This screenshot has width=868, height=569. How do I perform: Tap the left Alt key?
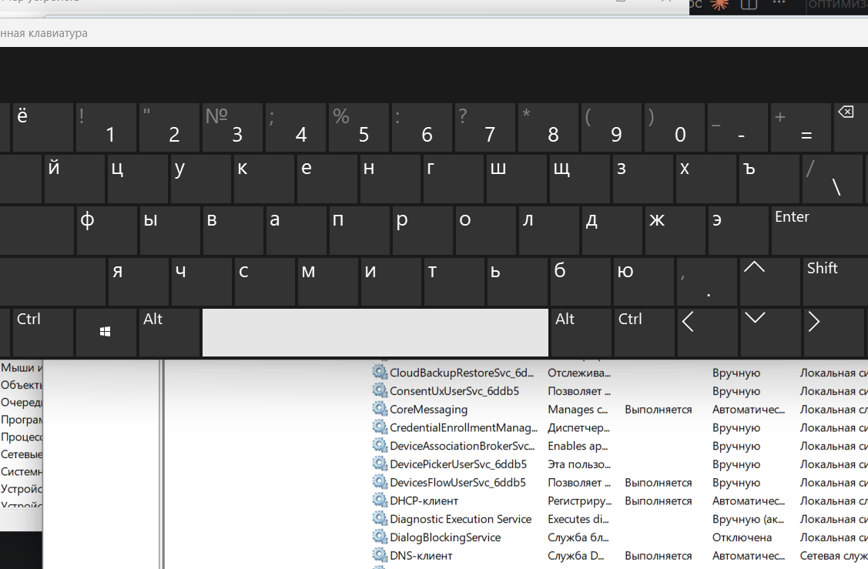pyautogui.click(x=169, y=332)
